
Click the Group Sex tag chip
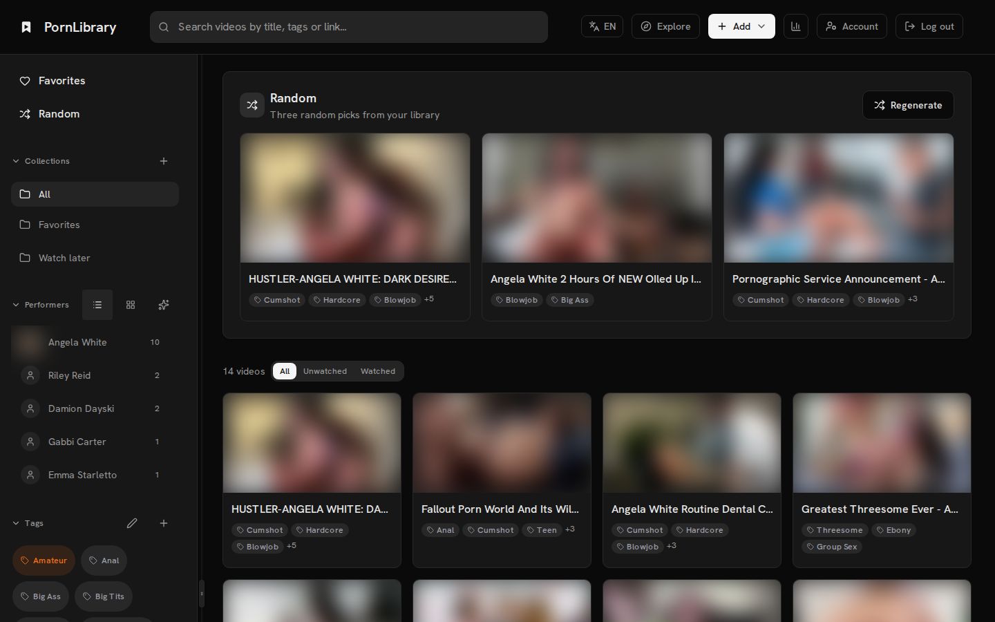coord(832,547)
